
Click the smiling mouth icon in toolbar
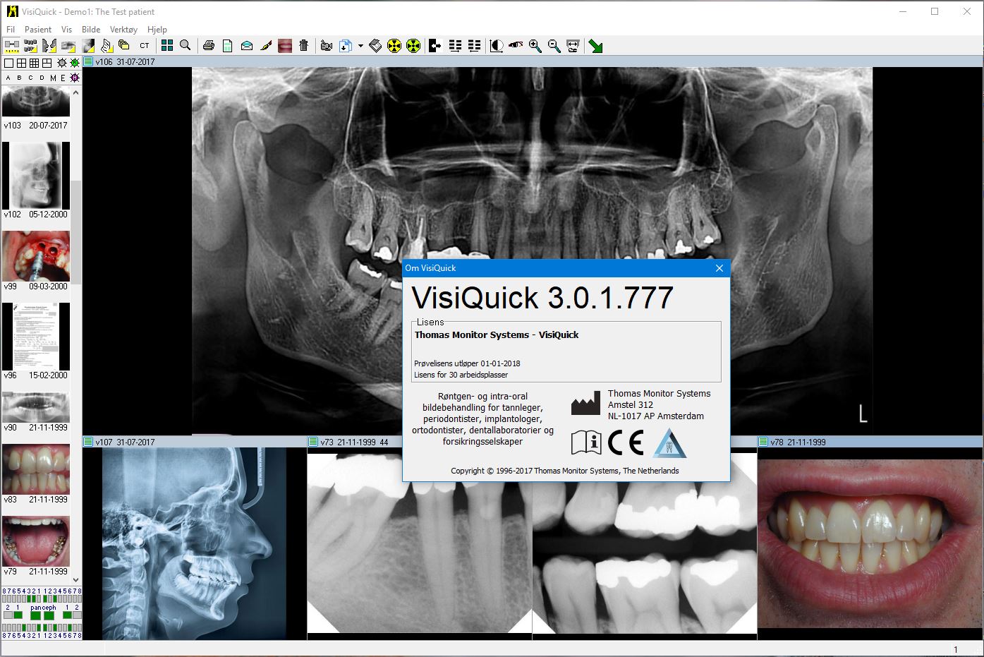point(285,46)
